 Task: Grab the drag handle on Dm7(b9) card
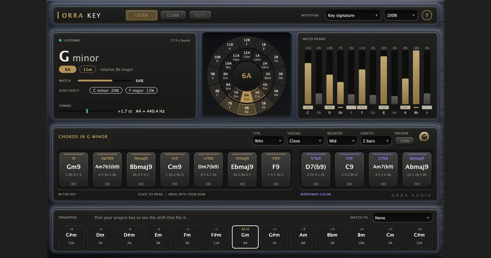pyautogui.click(x=209, y=184)
